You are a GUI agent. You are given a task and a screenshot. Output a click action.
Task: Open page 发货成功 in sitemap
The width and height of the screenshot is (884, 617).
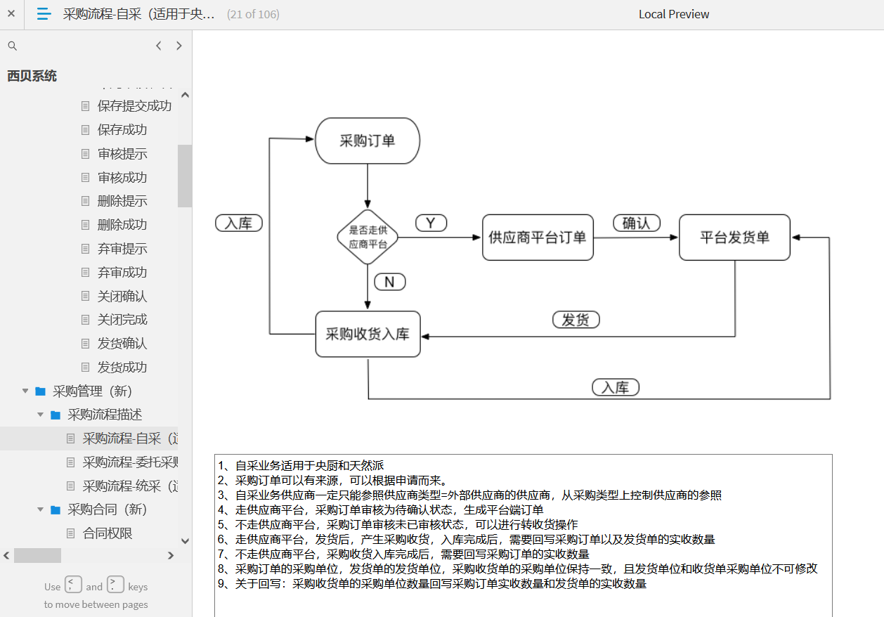(x=122, y=368)
